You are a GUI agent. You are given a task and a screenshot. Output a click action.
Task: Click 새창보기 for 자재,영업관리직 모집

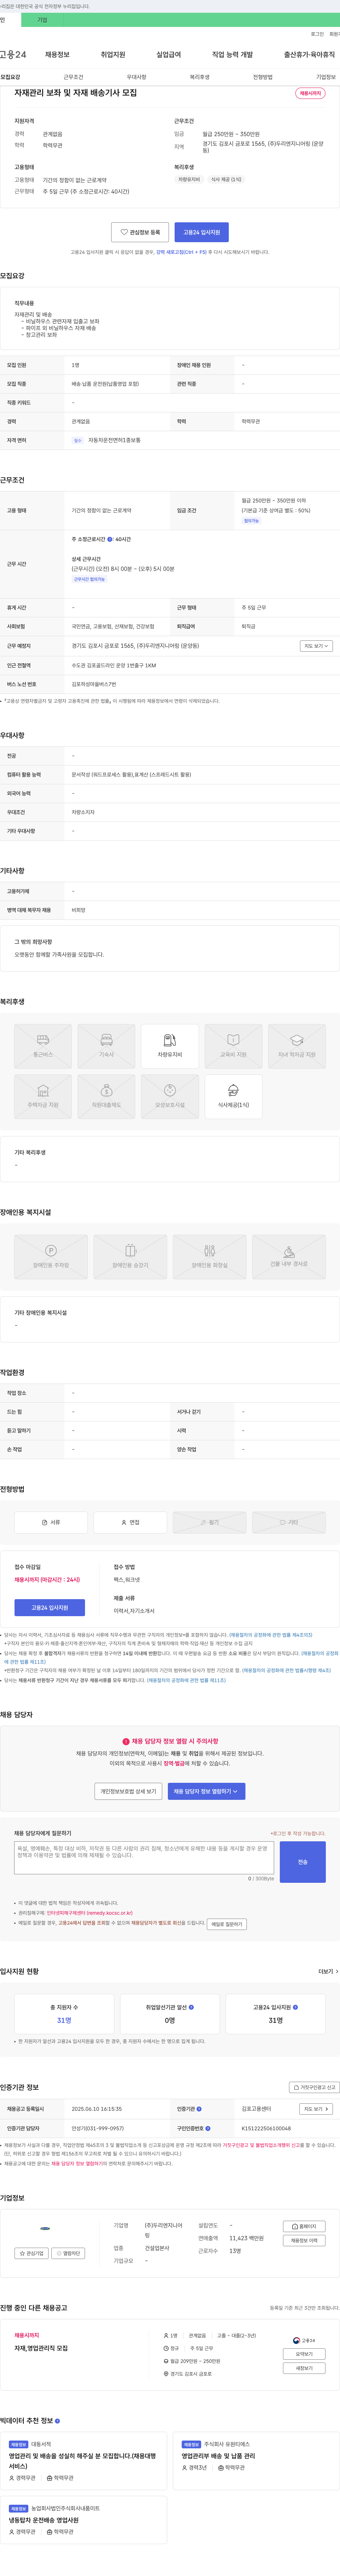(304, 2368)
